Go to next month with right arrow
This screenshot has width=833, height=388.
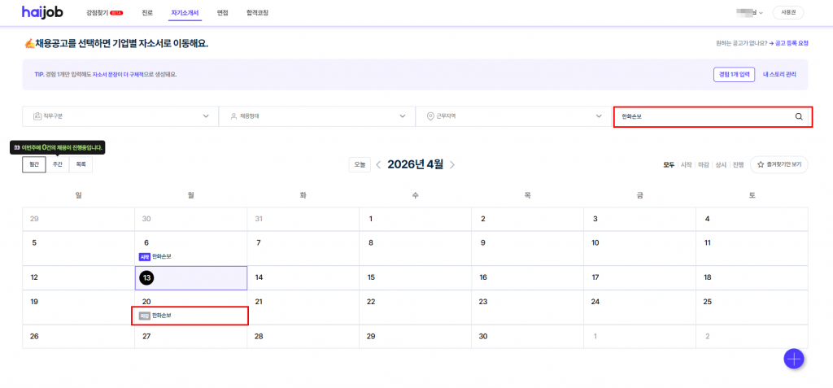[x=452, y=164]
